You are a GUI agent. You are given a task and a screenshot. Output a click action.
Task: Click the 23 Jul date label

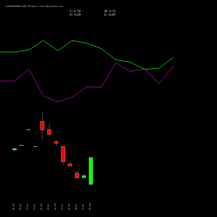pyautogui.click(x=48, y=207)
